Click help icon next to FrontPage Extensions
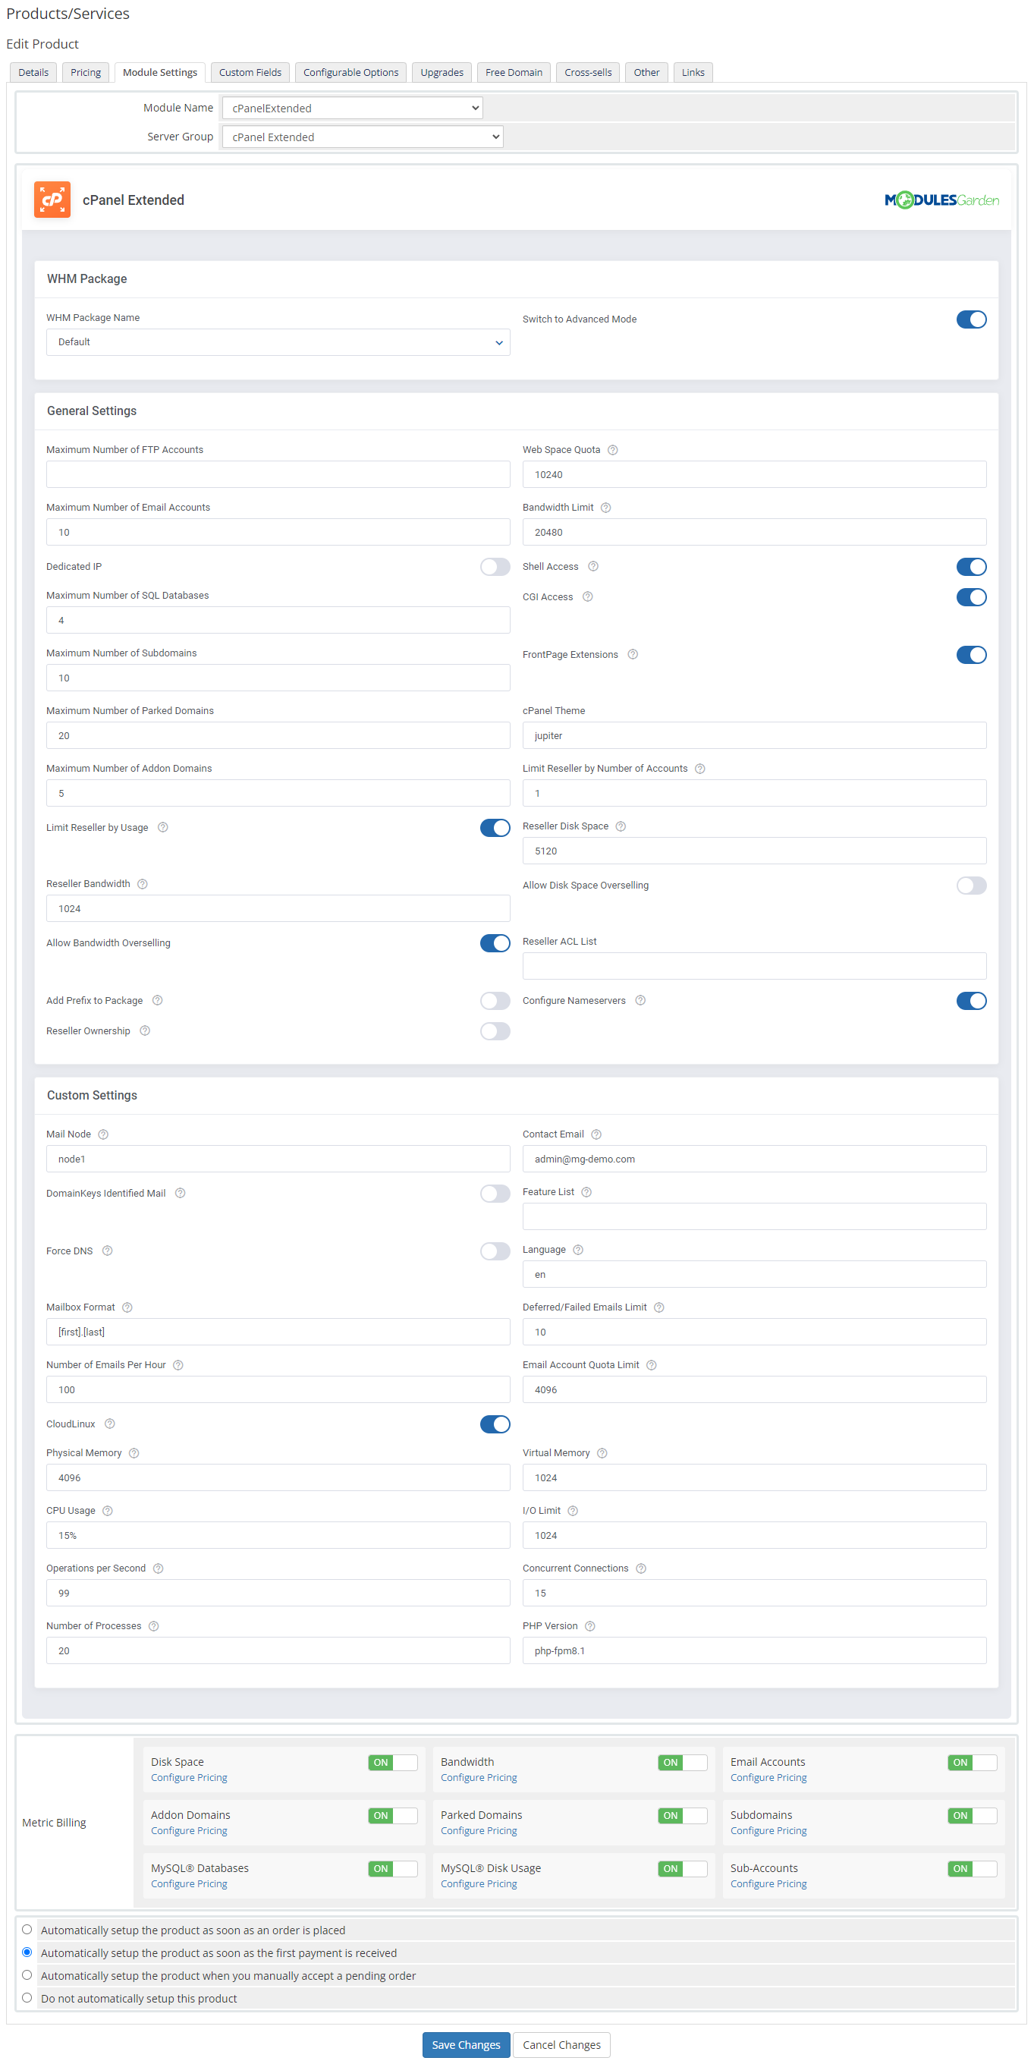1034x2064 pixels. coord(632,655)
